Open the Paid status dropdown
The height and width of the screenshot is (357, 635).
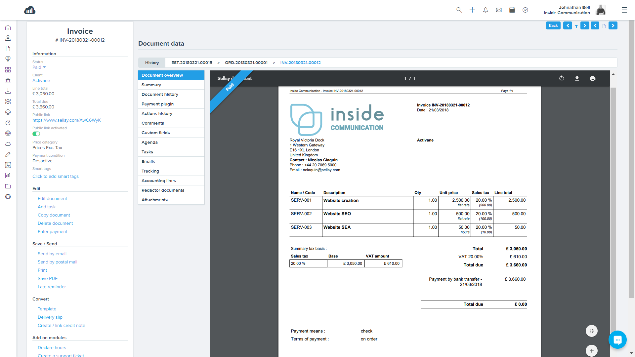coord(39,67)
